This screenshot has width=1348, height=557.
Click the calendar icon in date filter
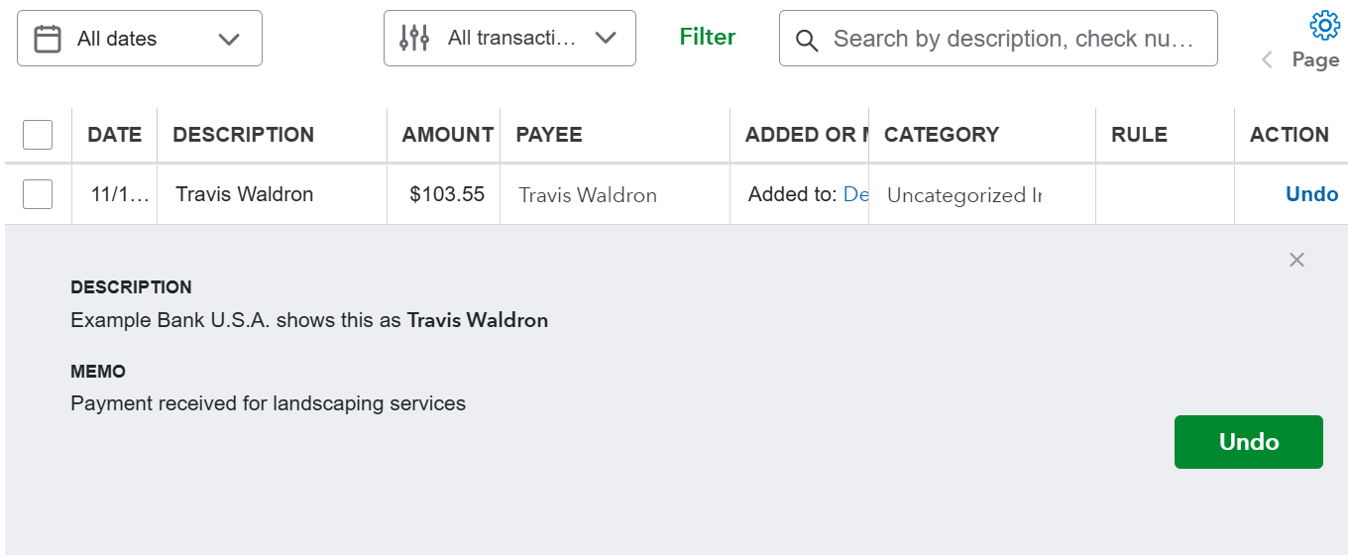[x=48, y=39]
